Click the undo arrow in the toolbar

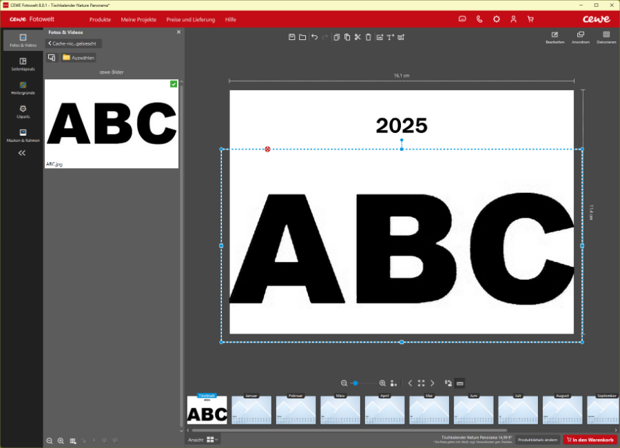coord(314,37)
